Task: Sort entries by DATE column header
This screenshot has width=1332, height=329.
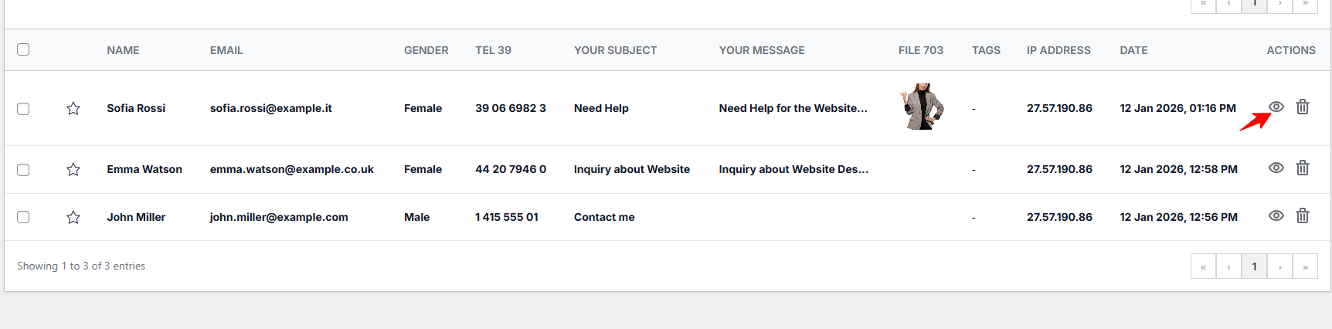Action: pyautogui.click(x=1133, y=50)
